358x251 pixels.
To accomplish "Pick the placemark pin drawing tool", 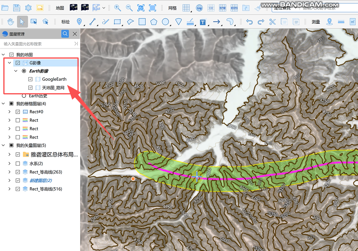I will 79,22.
